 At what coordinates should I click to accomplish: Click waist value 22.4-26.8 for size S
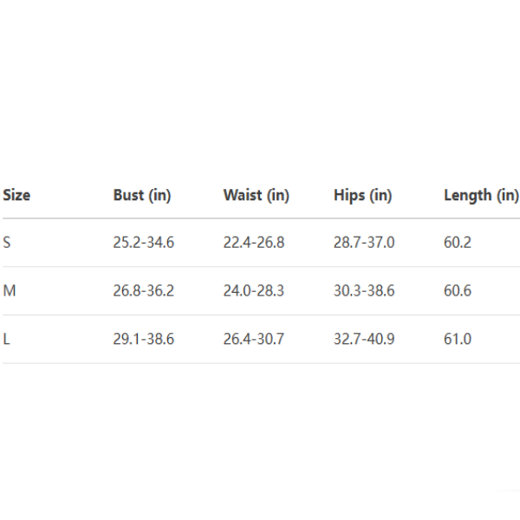coord(253,243)
